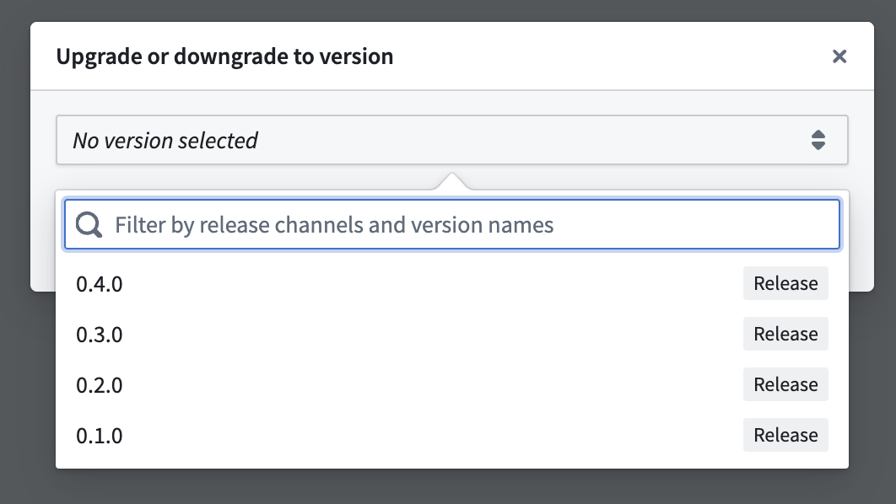
Task: Focus the release channel filter field
Action: 452,224
